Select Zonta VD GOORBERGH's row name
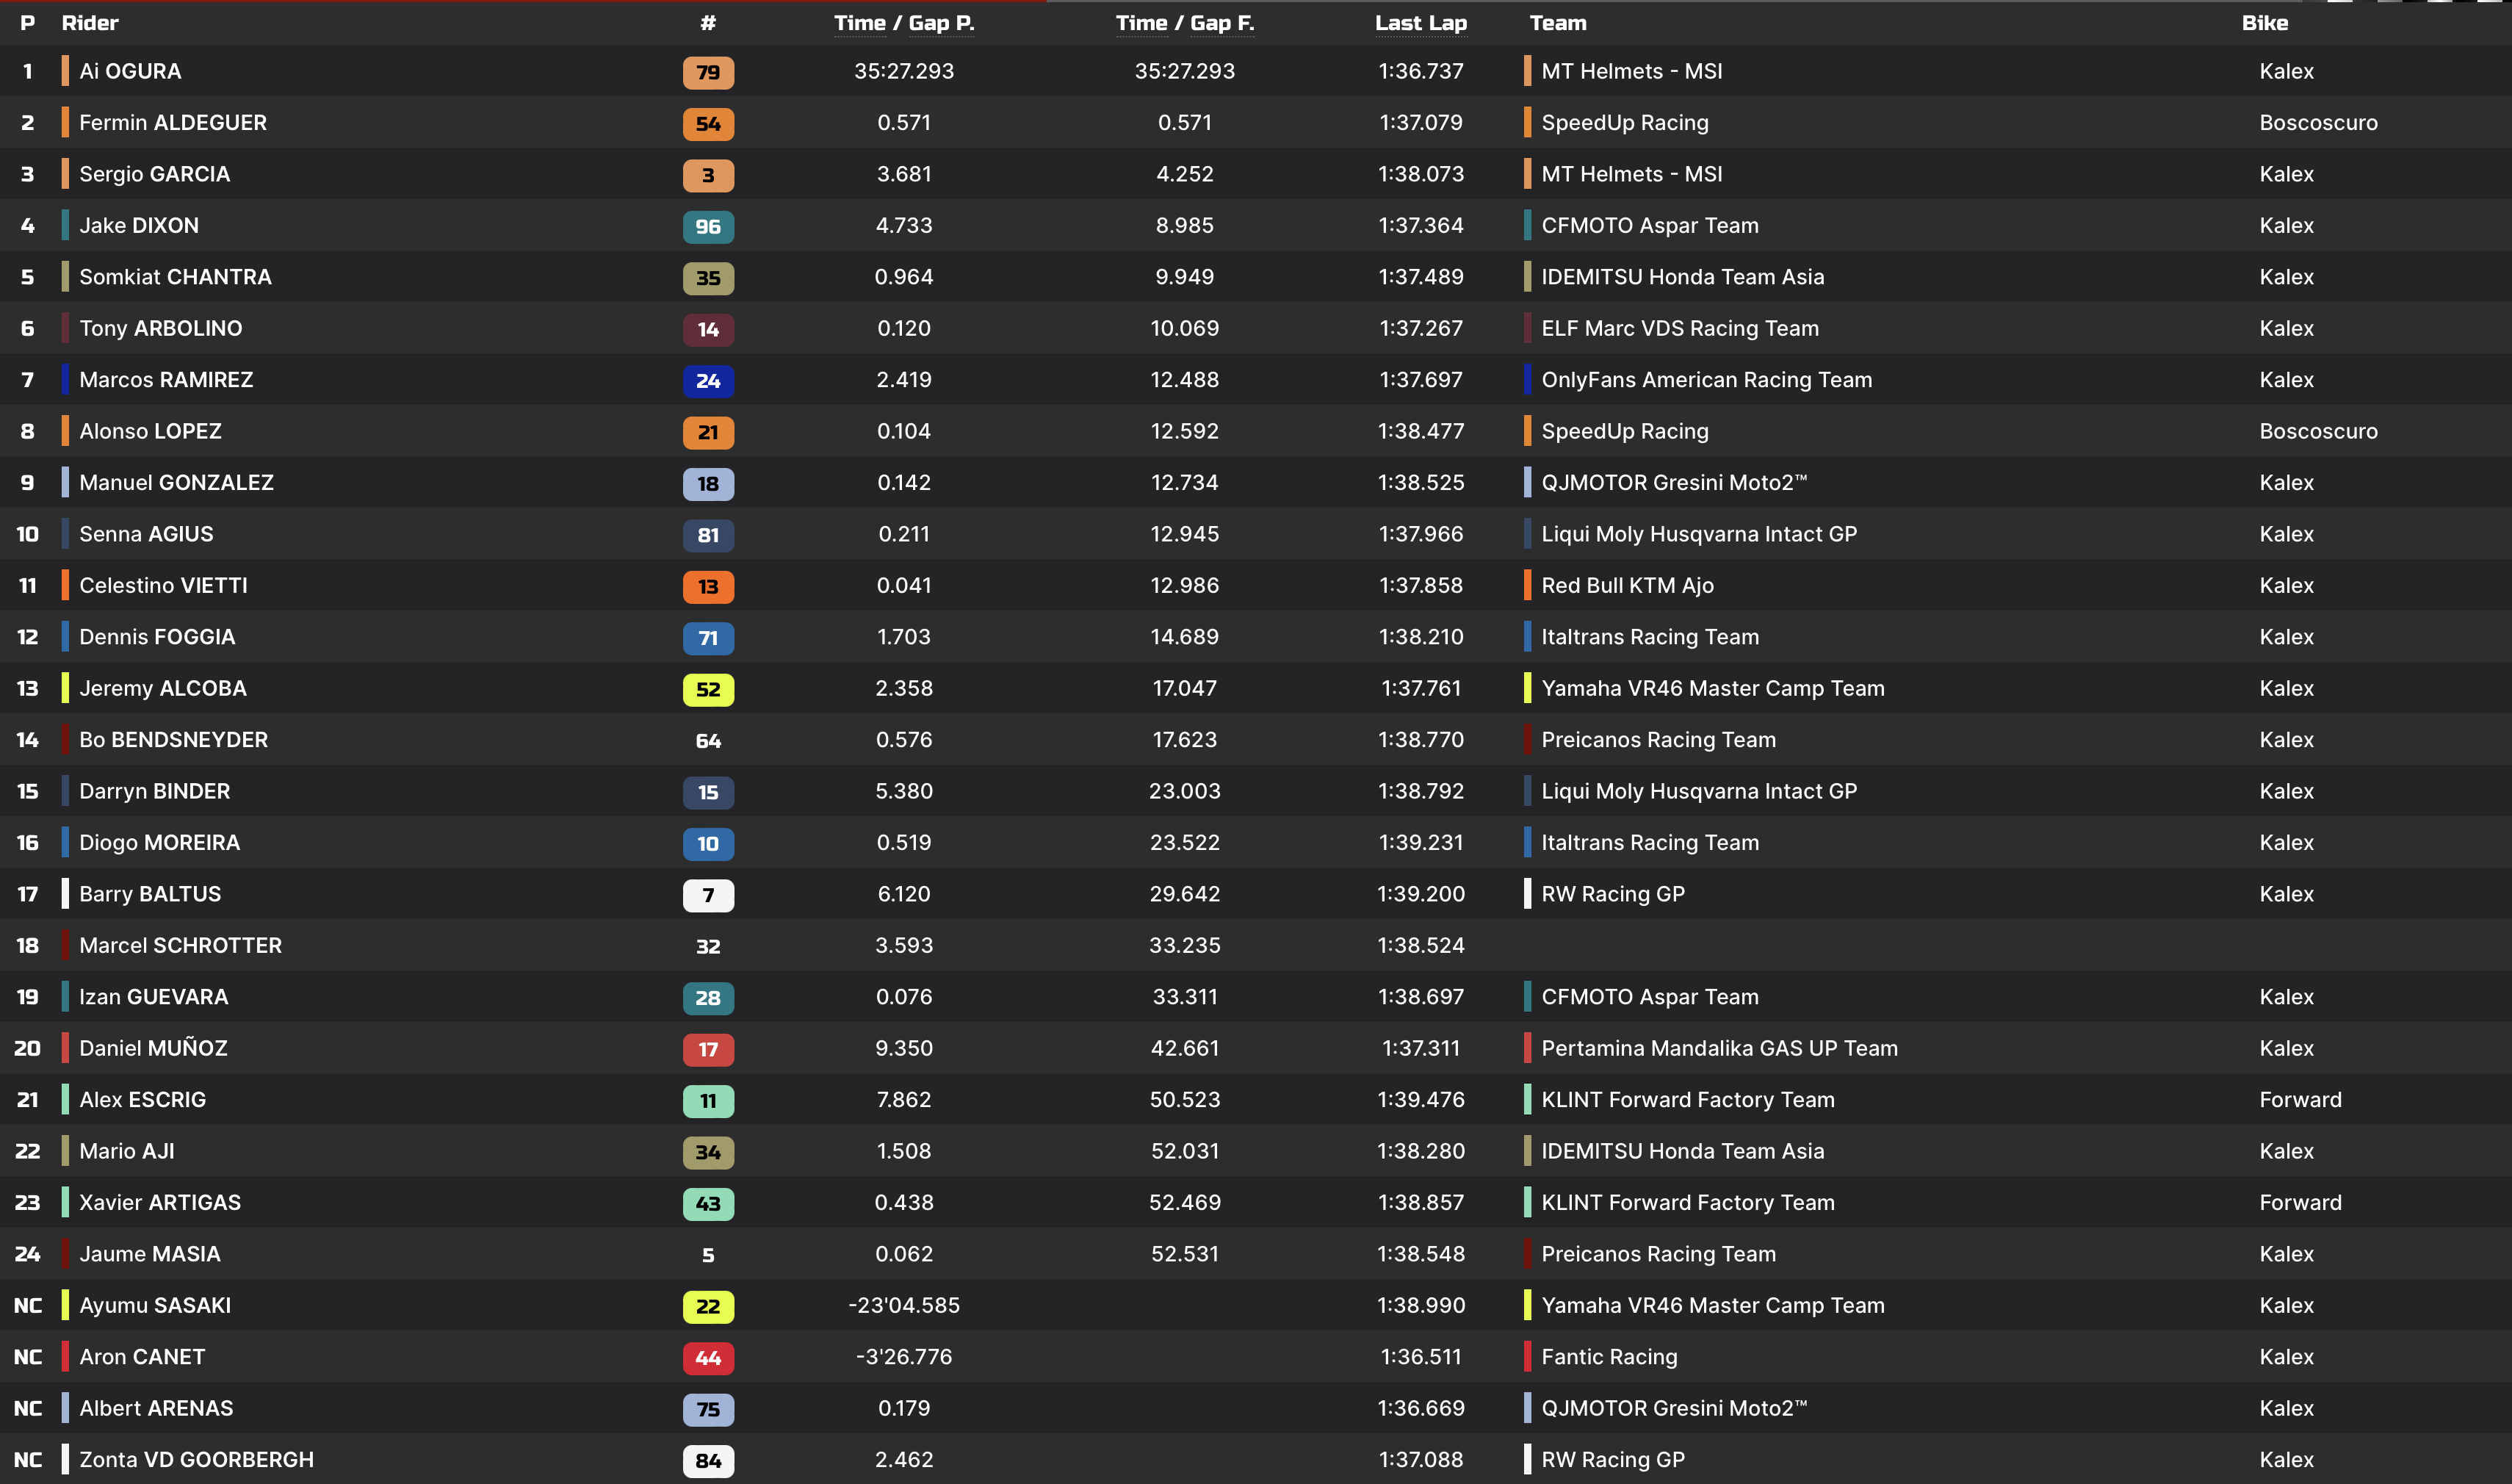The height and width of the screenshot is (1484, 2512). pos(196,1460)
